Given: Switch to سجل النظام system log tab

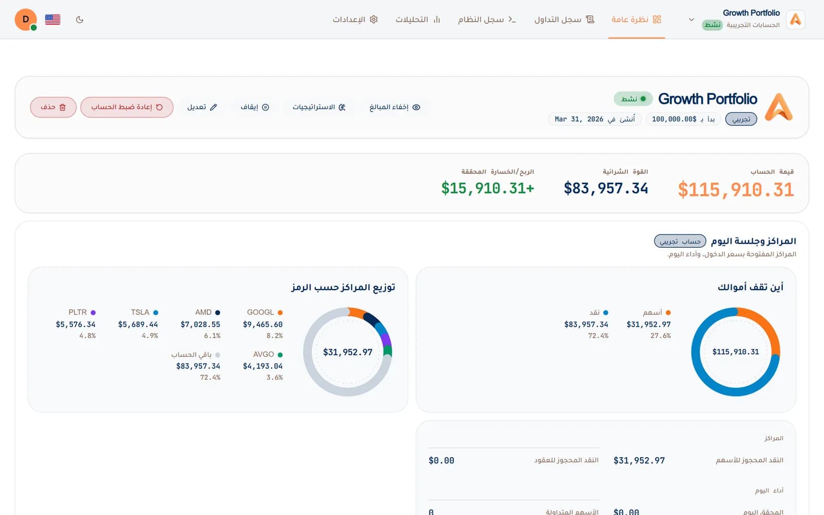Looking at the screenshot, I should pyautogui.click(x=487, y=20).
